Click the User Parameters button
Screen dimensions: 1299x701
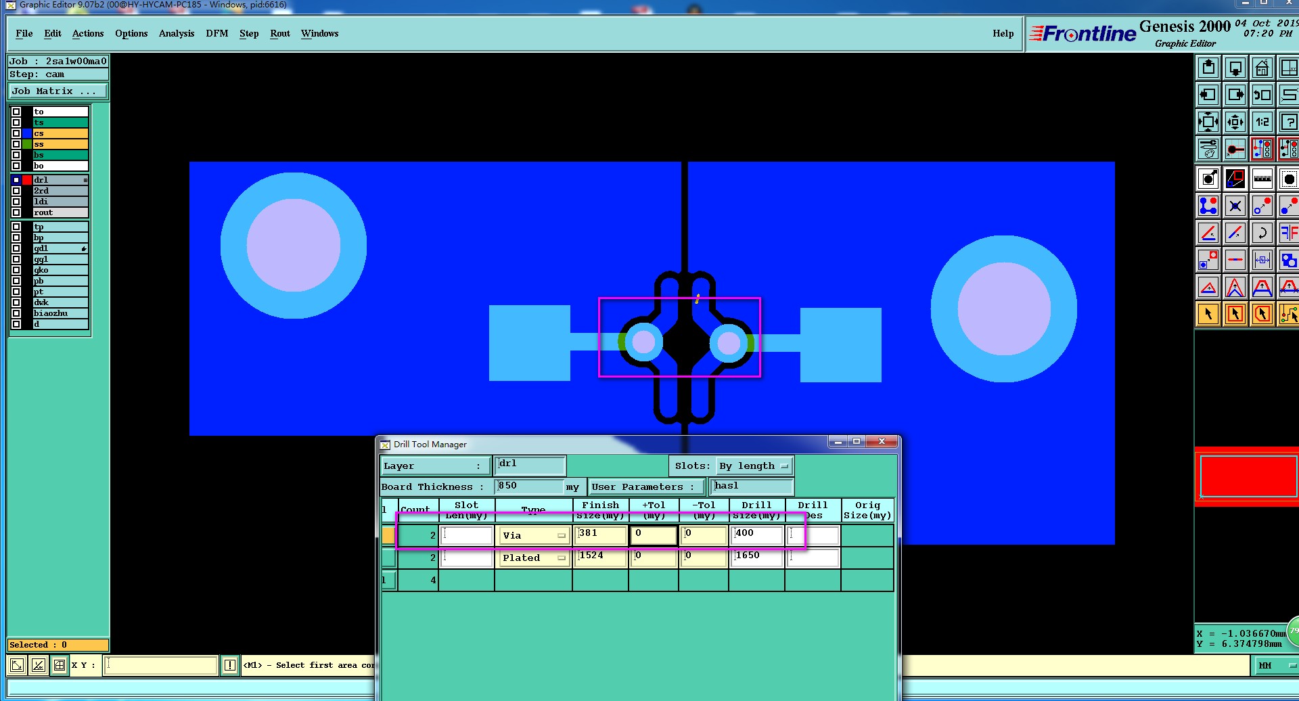click(x=647, y=487)
